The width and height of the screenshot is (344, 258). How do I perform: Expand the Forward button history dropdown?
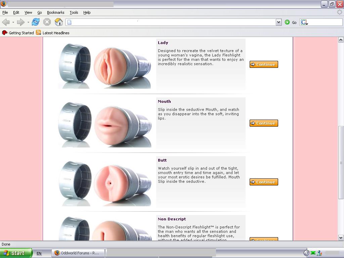pos(28,23)
